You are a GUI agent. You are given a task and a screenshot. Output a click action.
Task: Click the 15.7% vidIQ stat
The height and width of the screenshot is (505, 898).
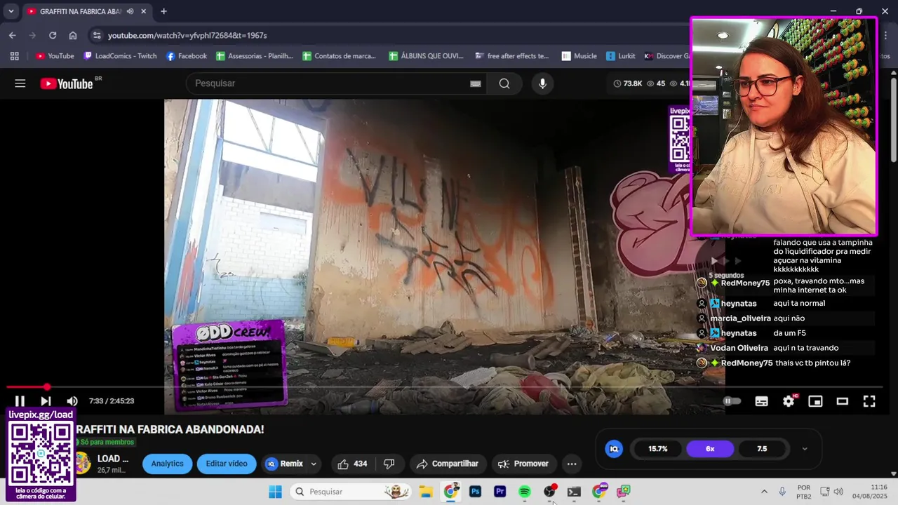[658, 449]
